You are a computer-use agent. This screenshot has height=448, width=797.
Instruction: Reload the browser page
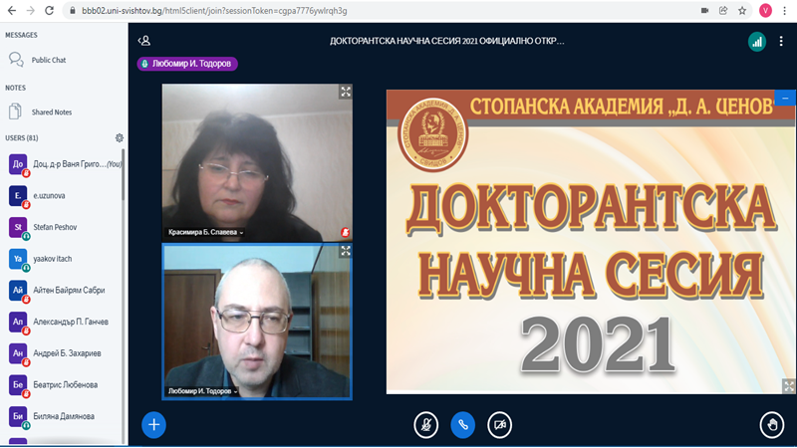(49, 10)
